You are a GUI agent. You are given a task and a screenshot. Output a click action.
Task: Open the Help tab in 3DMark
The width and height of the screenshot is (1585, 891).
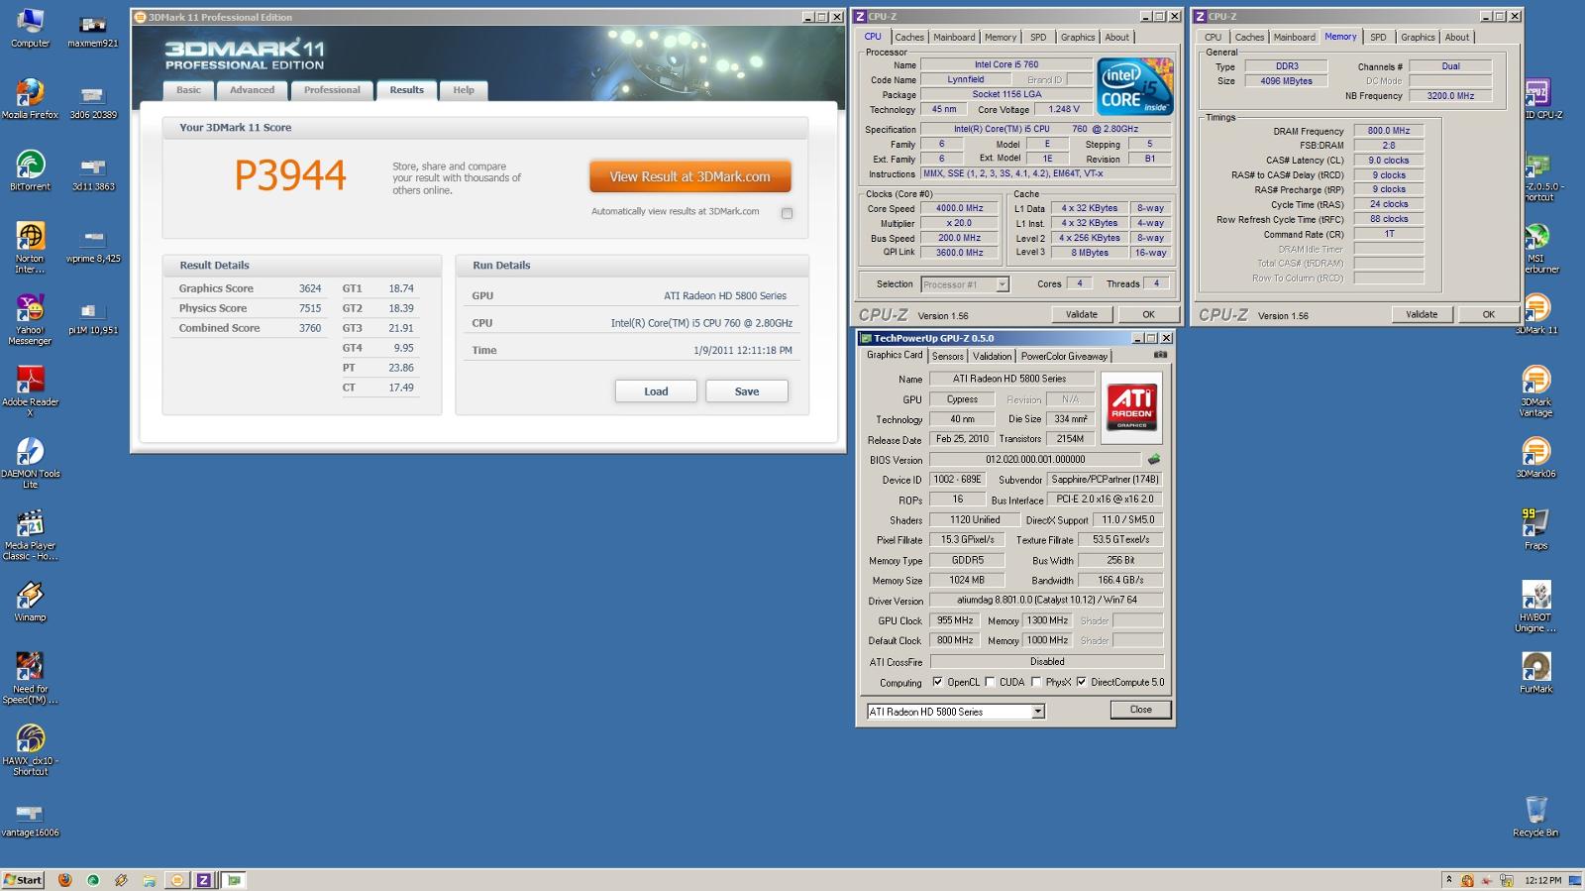pyautogui.click(x=464, y=90)
